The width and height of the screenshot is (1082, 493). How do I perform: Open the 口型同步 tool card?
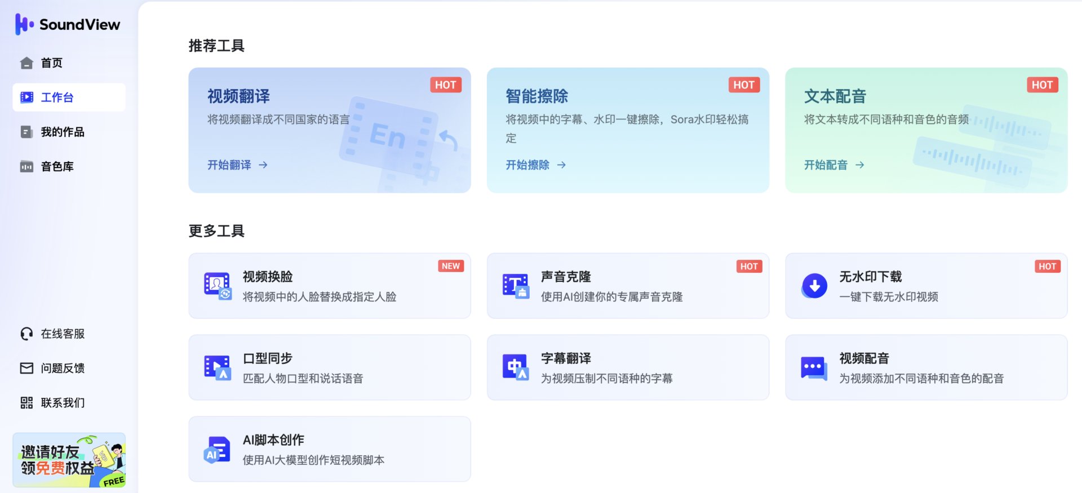tap(330, 367)
